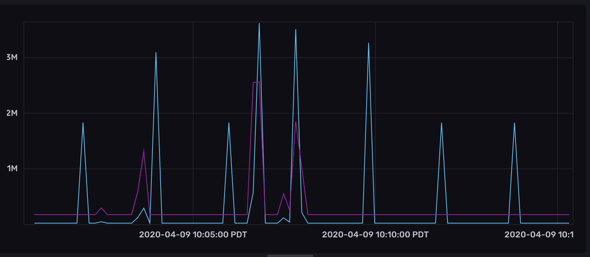
Task: Grab the resize handle below the chart
Action: (290, 255)
